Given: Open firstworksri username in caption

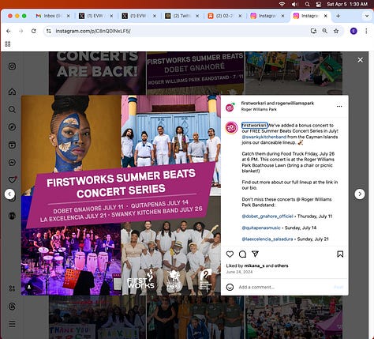Looking at the screenshot, I should point(254,126).
